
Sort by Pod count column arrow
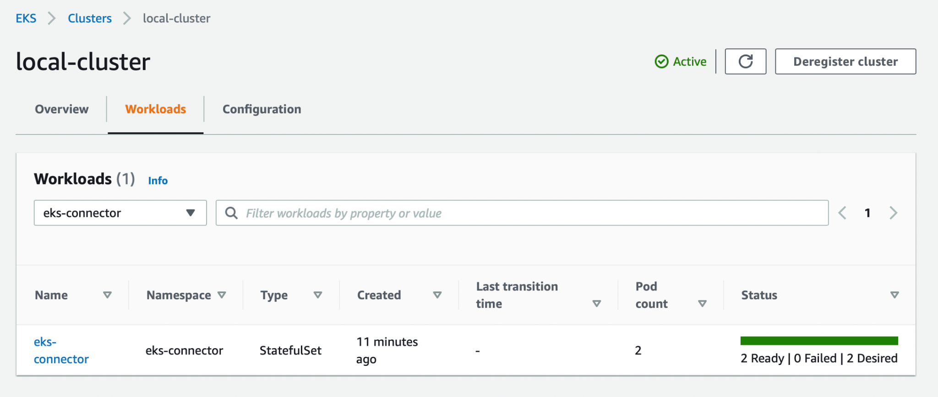tap(702, 304)
